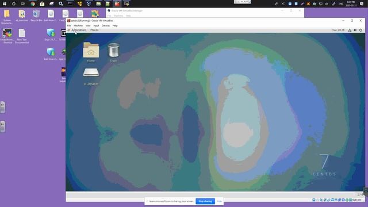Screen dimensions: 368x207
Task: Open the Places menu in CentOS
Action: pyautogui.click(x=94, y=30)
